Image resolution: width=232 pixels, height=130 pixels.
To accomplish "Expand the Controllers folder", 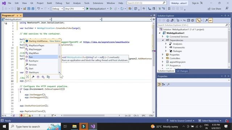I will click(163, 58).
